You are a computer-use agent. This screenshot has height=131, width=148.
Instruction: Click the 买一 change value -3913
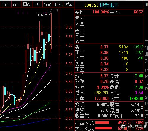click(139, 47)
